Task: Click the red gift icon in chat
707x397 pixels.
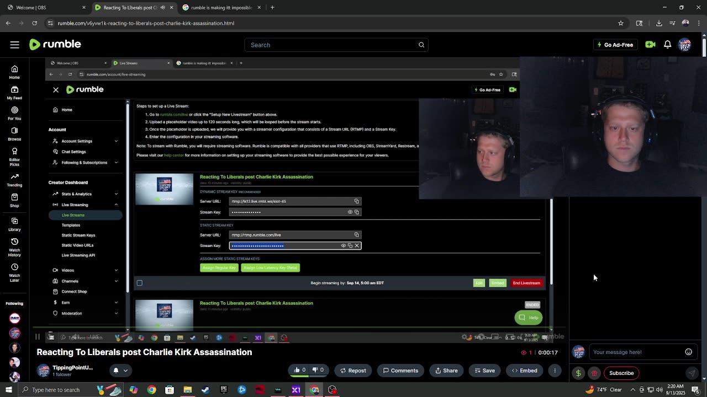Action: point(594,373)
